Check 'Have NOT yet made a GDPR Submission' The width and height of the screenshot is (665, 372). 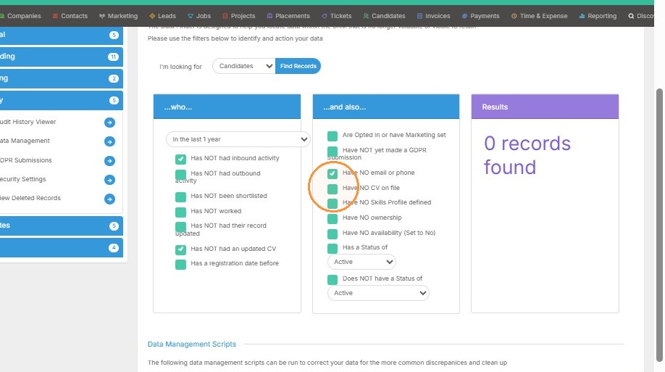click(332, 151)
